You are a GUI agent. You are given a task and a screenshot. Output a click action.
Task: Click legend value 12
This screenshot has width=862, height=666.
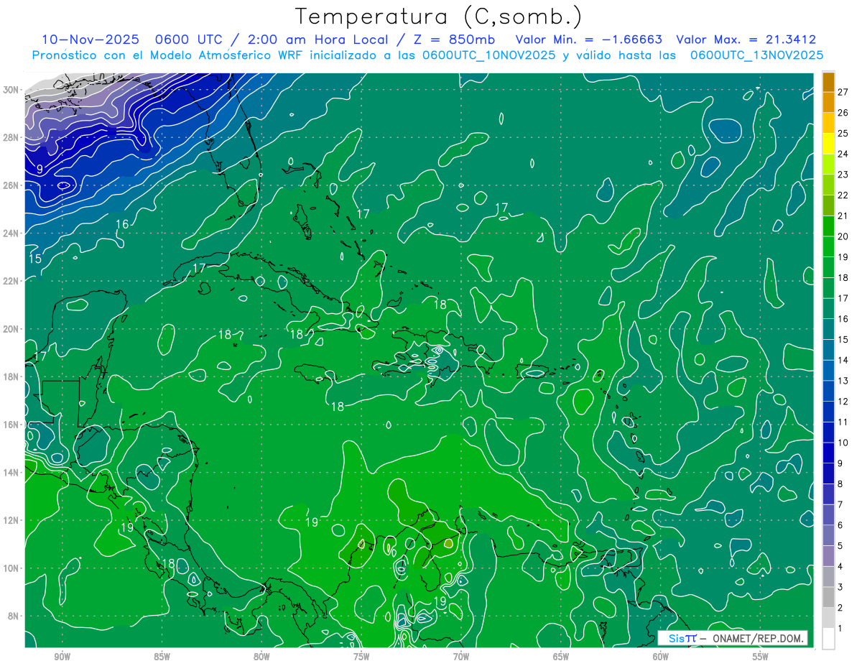pyautogui.click(x=843, y=401)
